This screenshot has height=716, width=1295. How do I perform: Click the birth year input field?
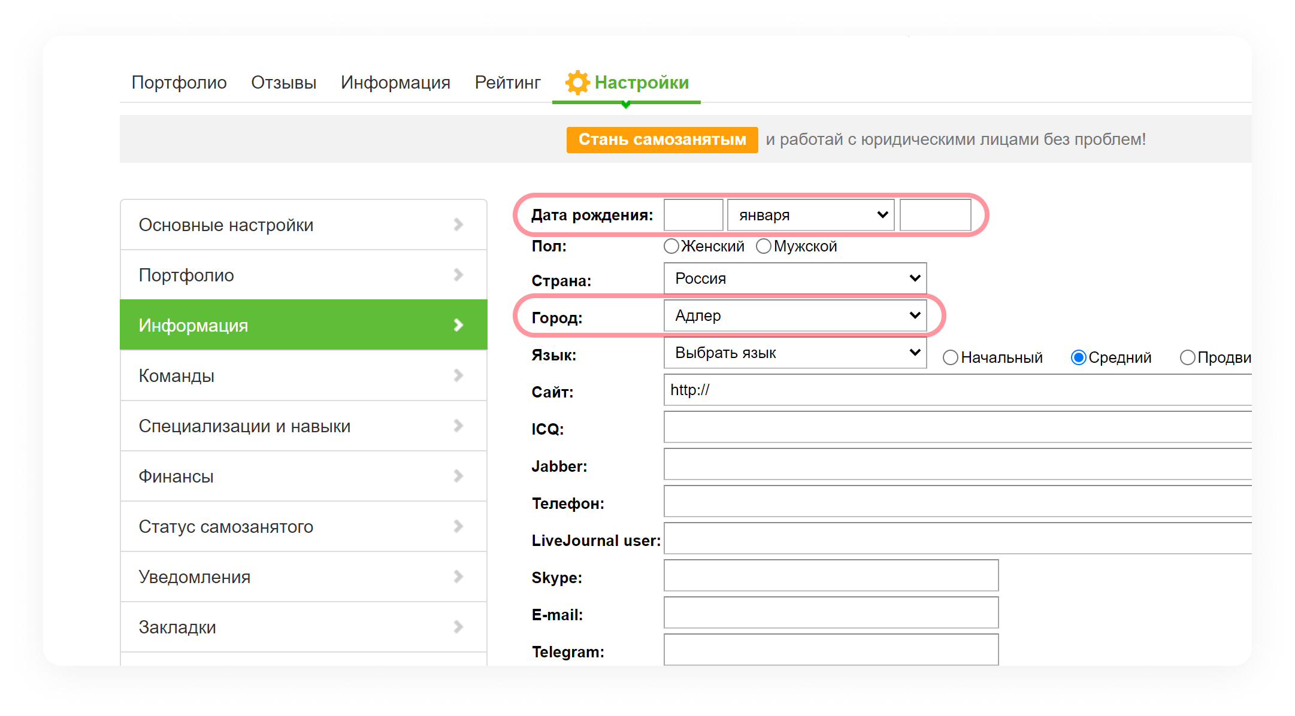[935, 215]
